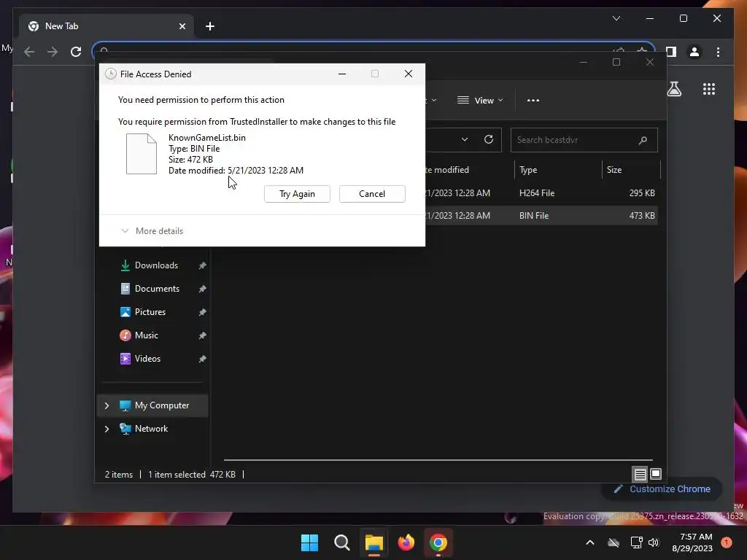Reload the Chrome page
Viewport: 747px width, 560px height.
76,52
